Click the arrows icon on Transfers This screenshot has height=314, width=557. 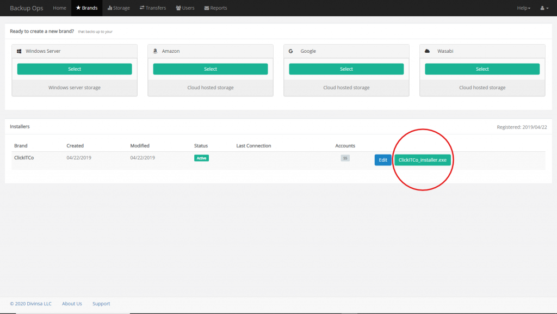click(142, 8)
